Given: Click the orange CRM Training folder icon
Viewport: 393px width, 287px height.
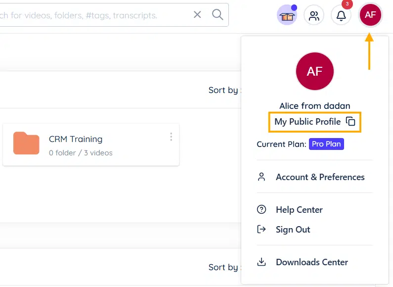Looking at the screenshot, I should coord(26,143).
